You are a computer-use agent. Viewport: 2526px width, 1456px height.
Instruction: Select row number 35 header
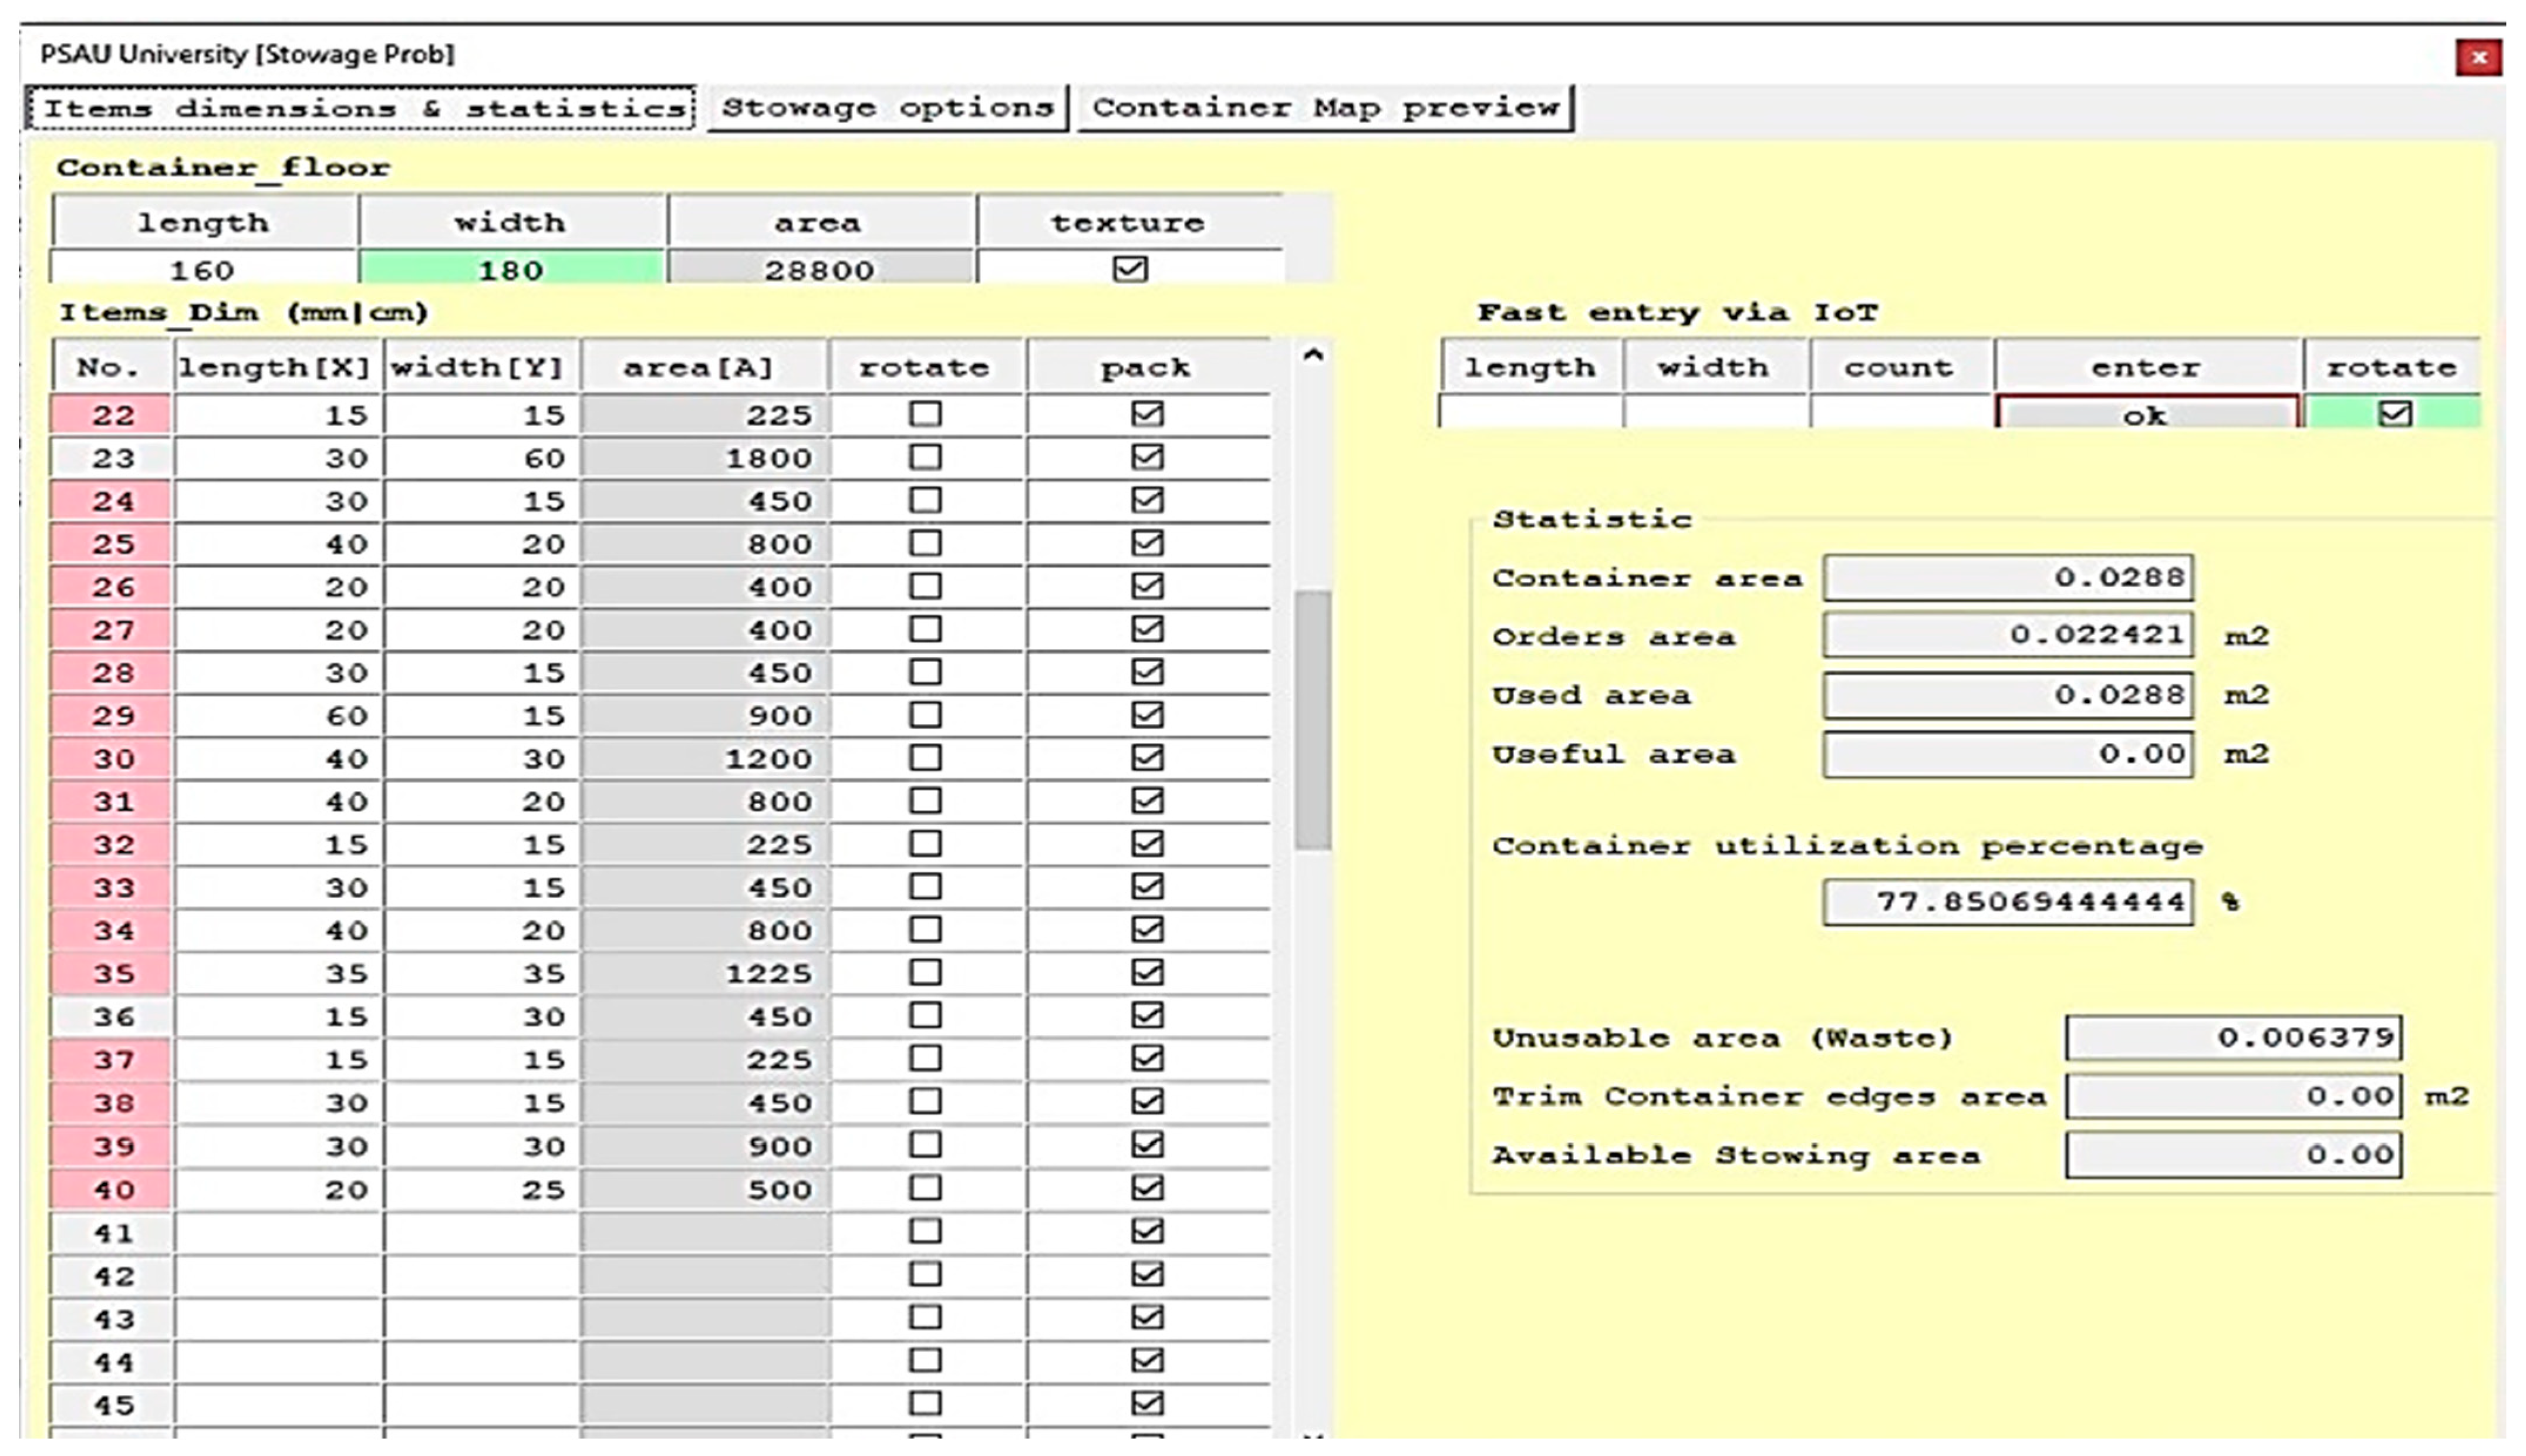(112, 973)
